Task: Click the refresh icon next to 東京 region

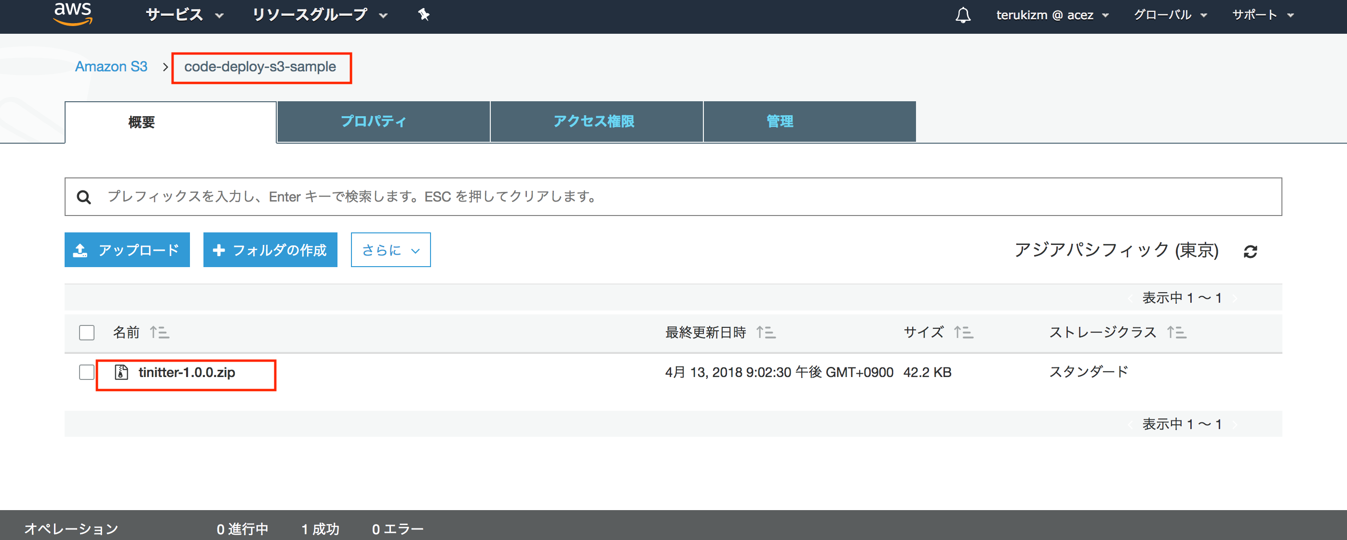Action: coord(1250,252)
